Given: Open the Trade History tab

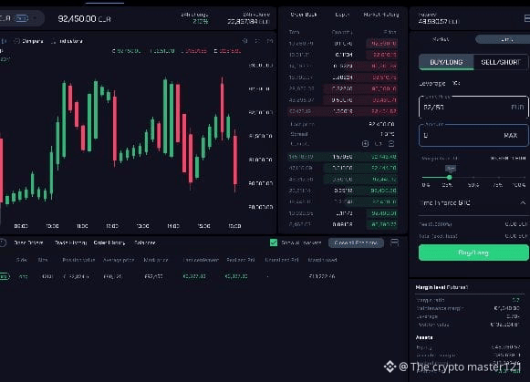Looking at the screenshot, I should (70, 243).
